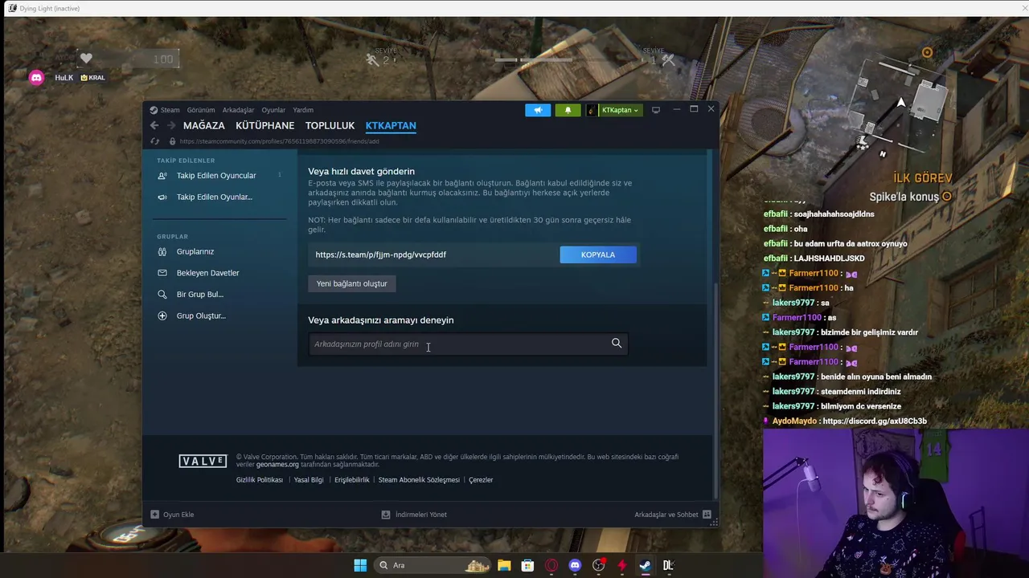Click the red lightning taskbar icon
1029x578 pixels.
pos(621,565)
